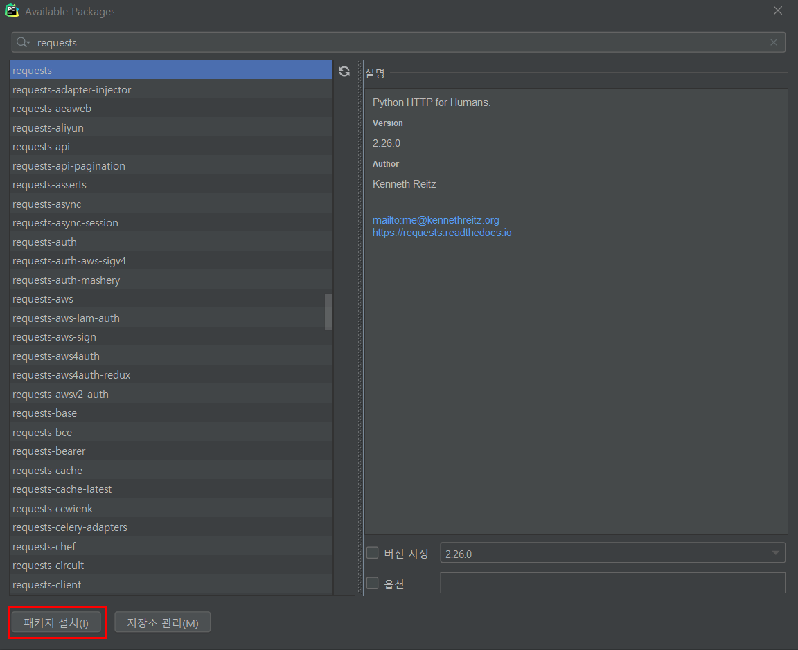Click the PyCharm logo in the title bar
The height and width of the screenshot is (650, 798).
tap(12, 10)
